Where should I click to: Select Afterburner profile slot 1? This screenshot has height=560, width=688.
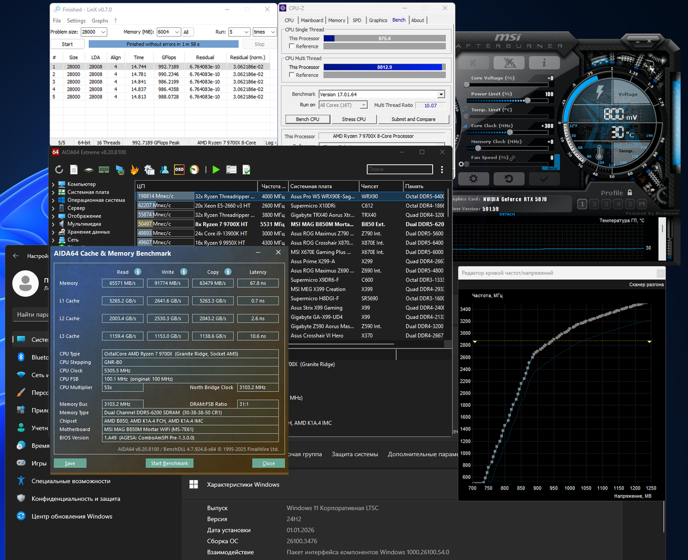tap(582, 204)
